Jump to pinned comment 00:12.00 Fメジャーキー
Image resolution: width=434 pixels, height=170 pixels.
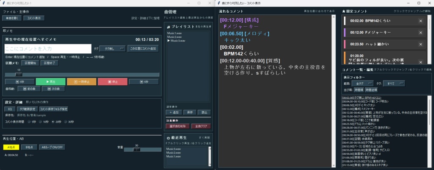point(384,32)
